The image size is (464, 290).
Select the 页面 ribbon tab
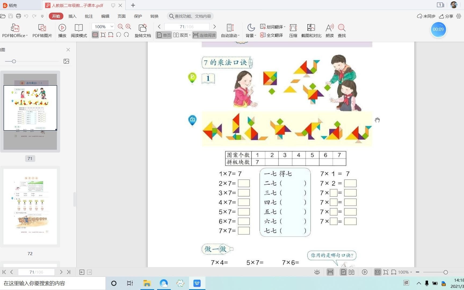(122, 16)
